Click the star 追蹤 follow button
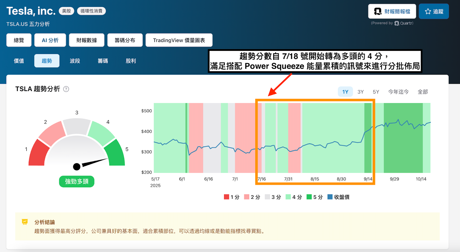 pos(434,11)
